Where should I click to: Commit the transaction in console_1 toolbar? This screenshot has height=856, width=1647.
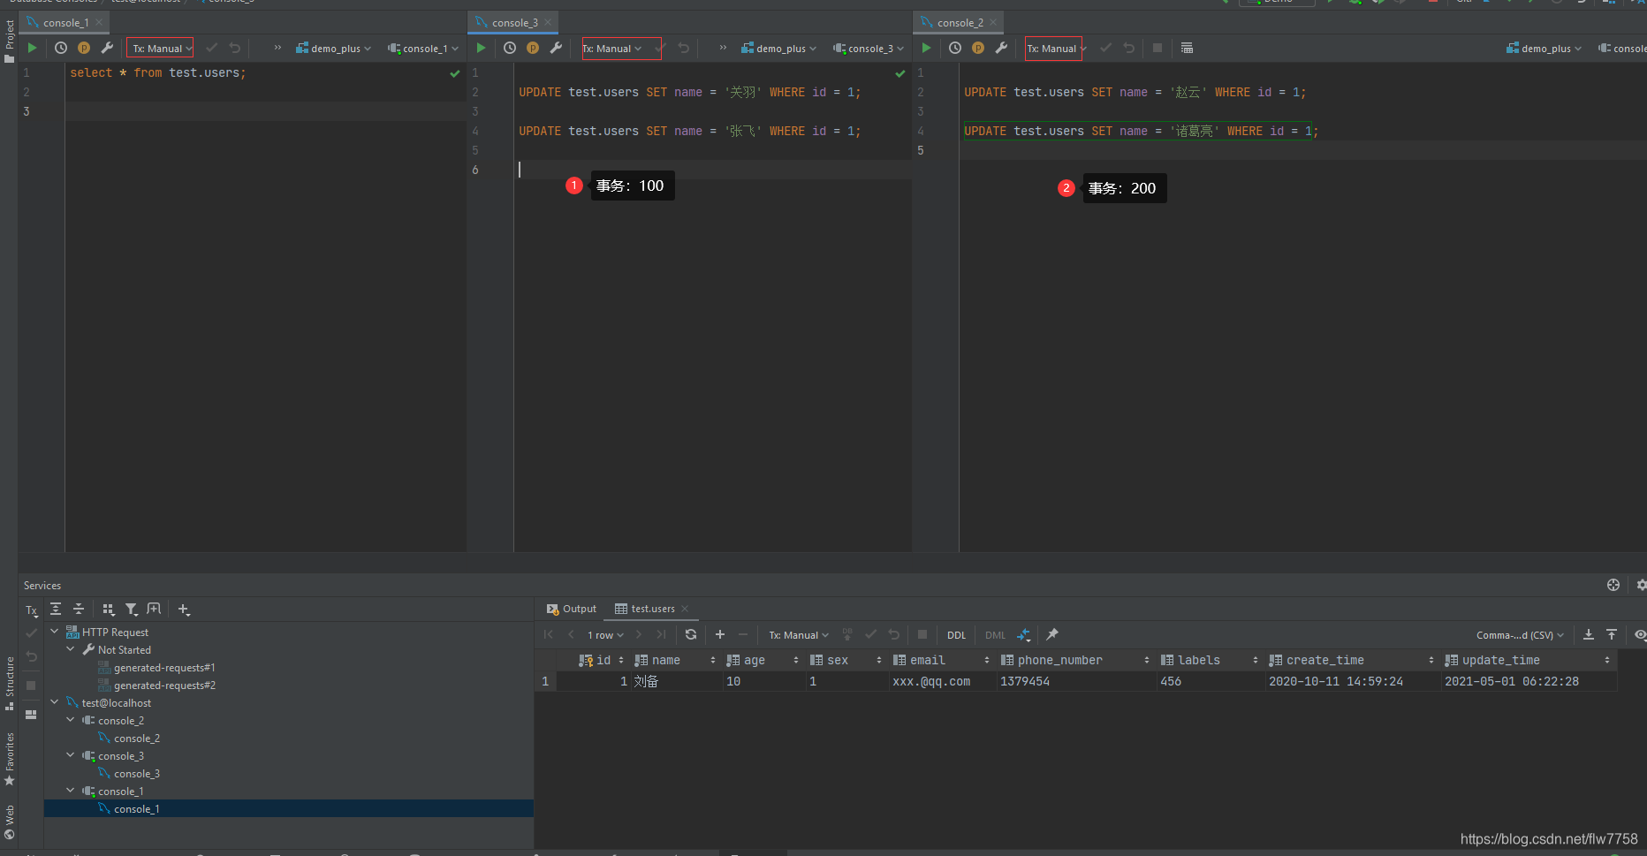[211, 48]
